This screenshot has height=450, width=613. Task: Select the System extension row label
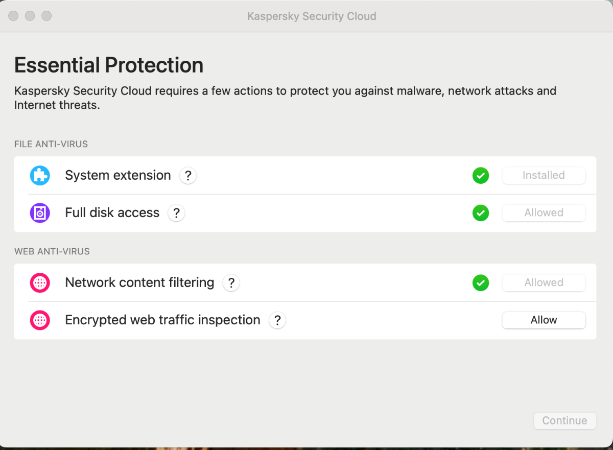118,176
